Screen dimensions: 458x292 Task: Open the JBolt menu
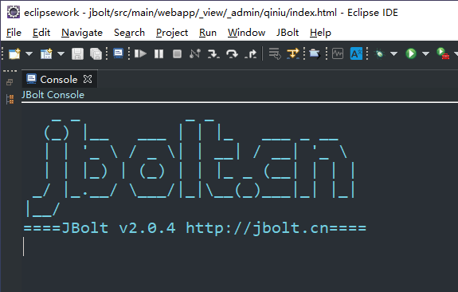point(288,33)
